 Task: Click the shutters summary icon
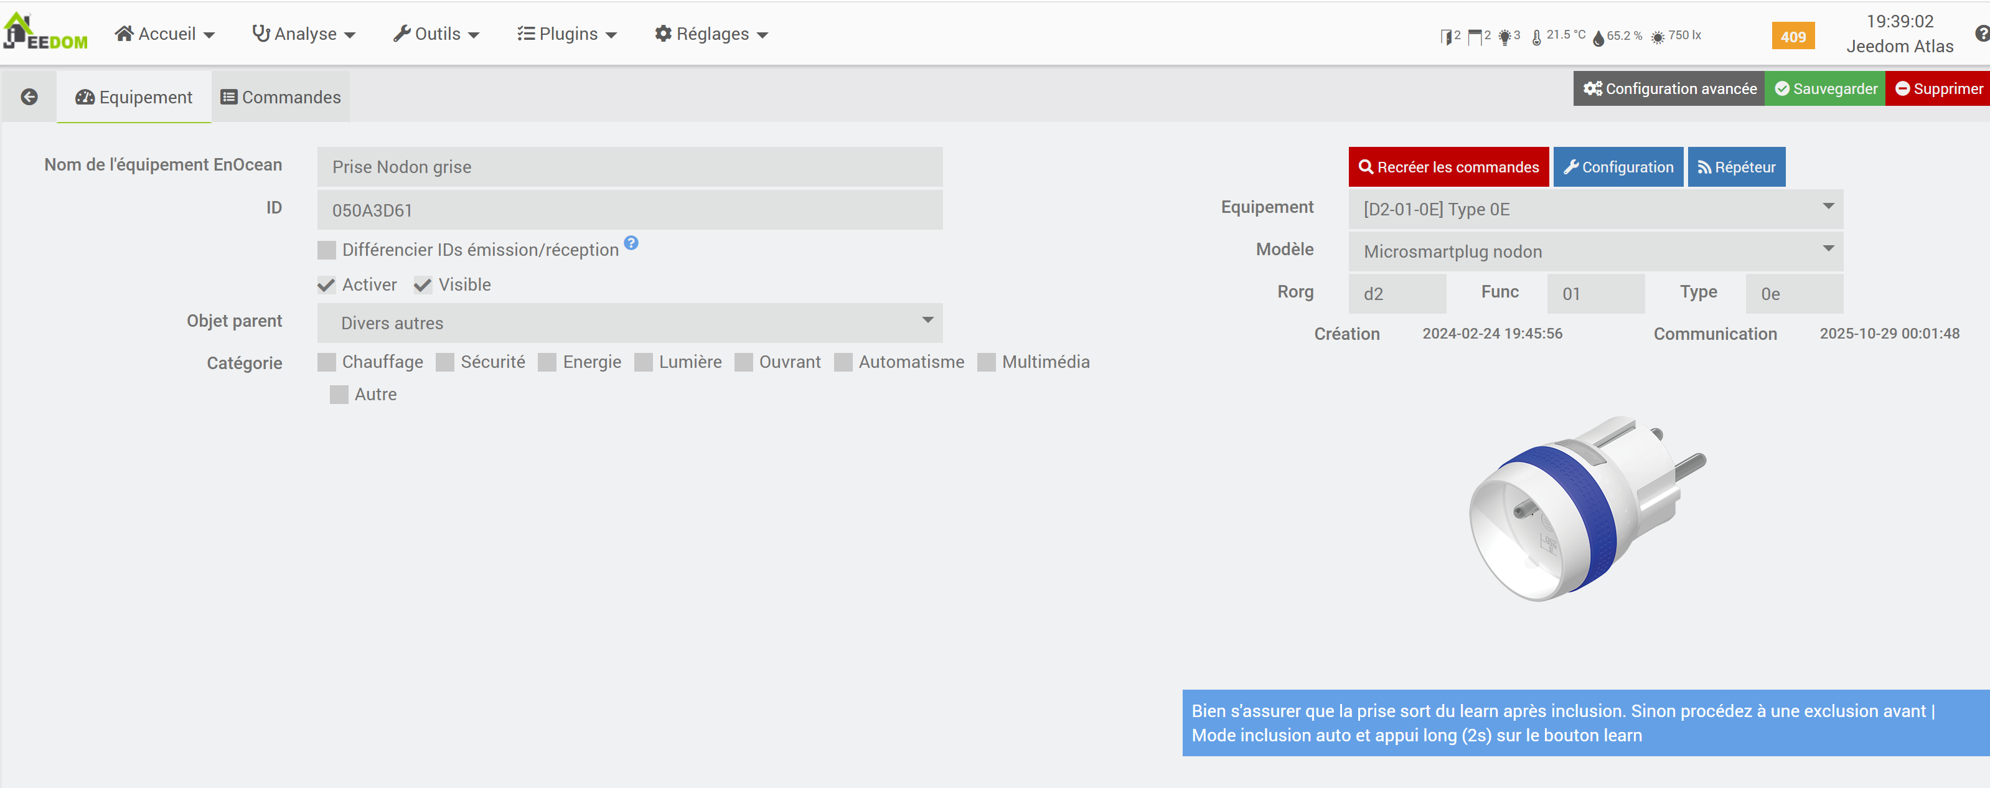[1475, 36]
